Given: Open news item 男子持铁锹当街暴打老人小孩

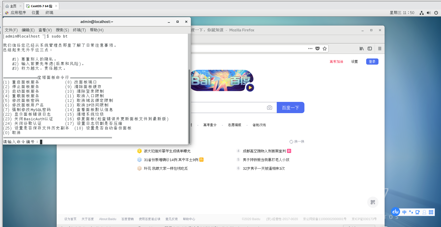Looking at the screenshot, I should (x=266, y=160).
